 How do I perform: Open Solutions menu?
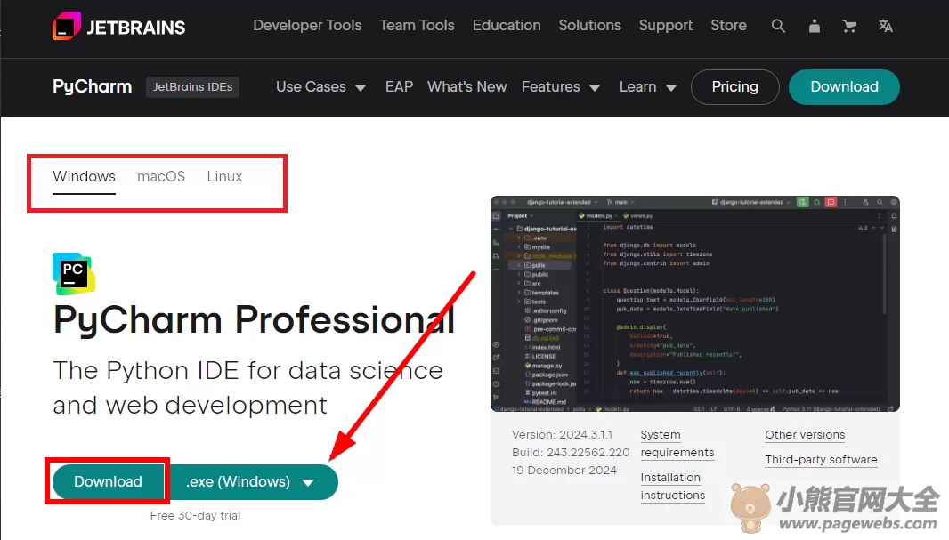point(589,26)
